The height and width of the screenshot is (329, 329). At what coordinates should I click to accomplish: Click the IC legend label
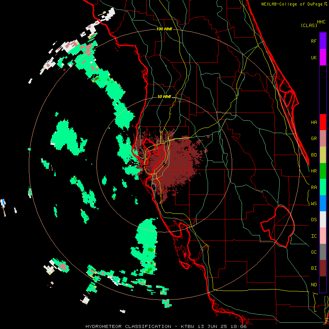click(314, 236)
